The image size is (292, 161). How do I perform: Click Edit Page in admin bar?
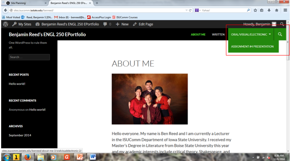(143, 24)
